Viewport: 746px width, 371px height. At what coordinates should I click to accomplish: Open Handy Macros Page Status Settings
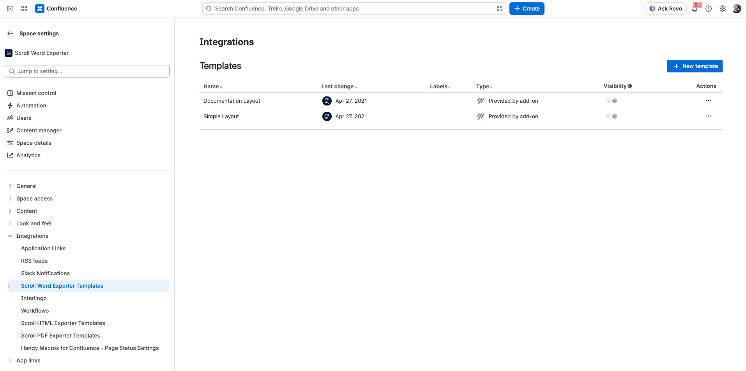[90, 348]
